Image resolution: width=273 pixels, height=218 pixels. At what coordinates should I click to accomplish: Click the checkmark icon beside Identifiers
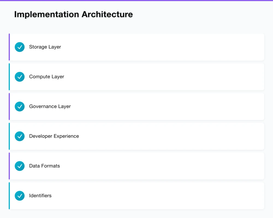pos(20,196)
